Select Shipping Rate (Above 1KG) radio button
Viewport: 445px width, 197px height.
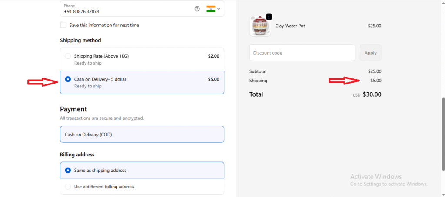tap(67, 56)
